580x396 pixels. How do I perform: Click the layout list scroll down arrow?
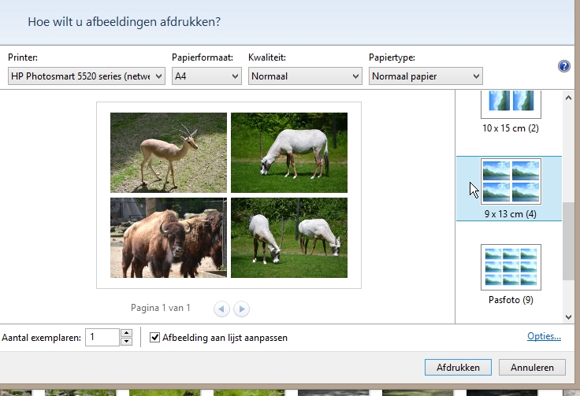click(568, 317)
